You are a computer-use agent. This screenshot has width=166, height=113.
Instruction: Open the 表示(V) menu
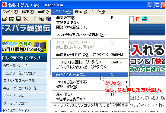pos(81,12)
